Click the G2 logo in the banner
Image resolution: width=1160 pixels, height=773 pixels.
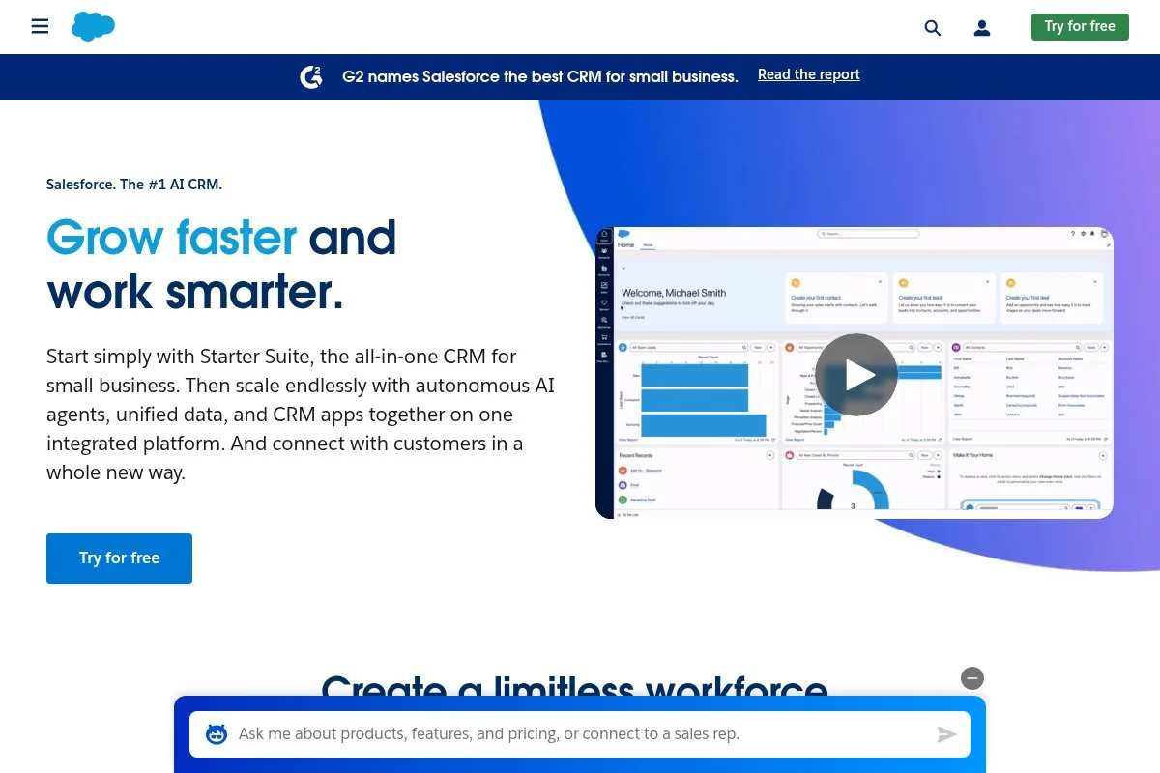click(311, 76)
